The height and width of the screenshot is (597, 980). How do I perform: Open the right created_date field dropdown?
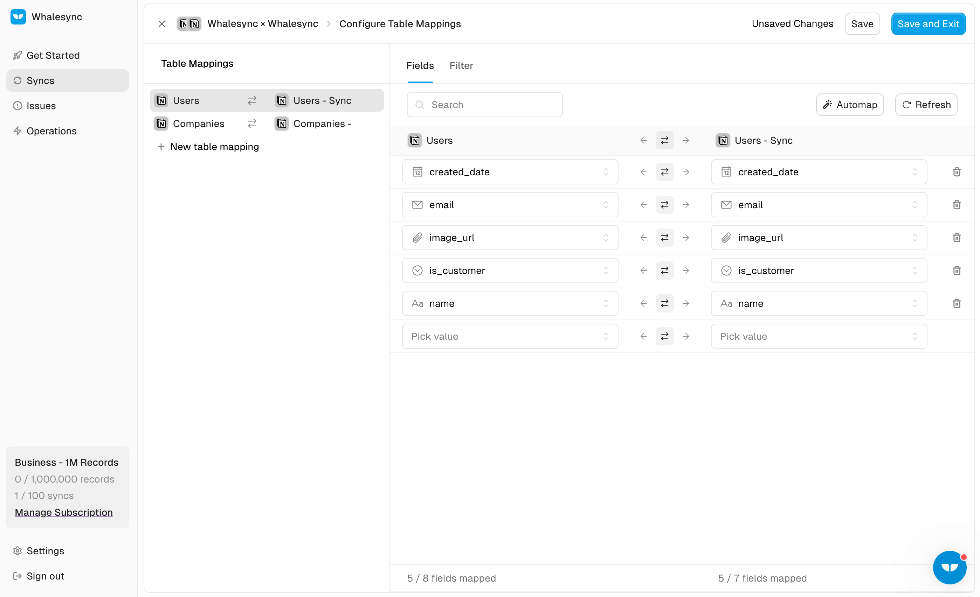(819, 172)
